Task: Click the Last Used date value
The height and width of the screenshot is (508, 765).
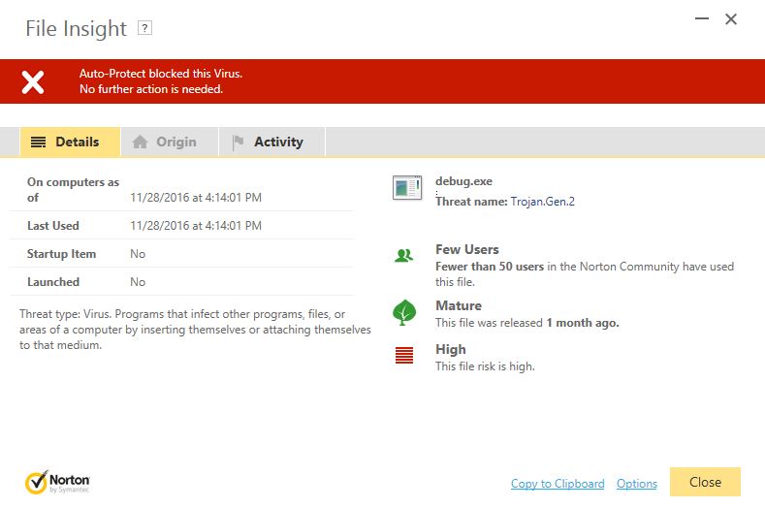Action: [196, 226]
